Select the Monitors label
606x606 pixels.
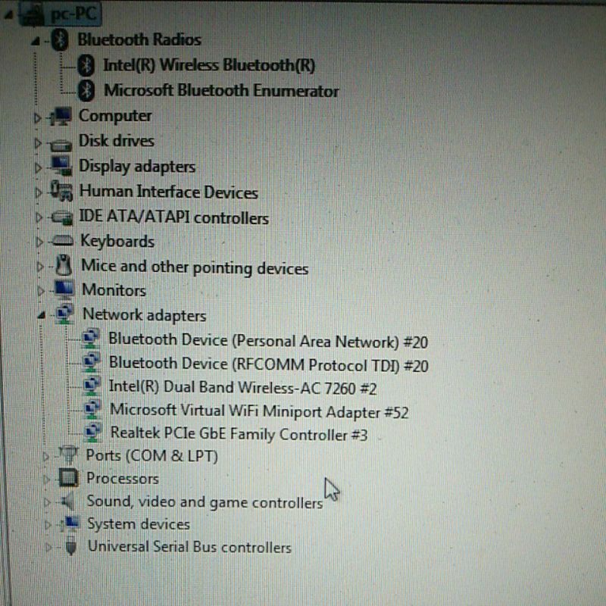pos(114,290)
